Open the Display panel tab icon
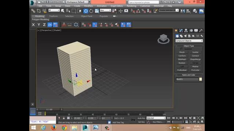This screenshot has width=234, height=131. (196, 31)
